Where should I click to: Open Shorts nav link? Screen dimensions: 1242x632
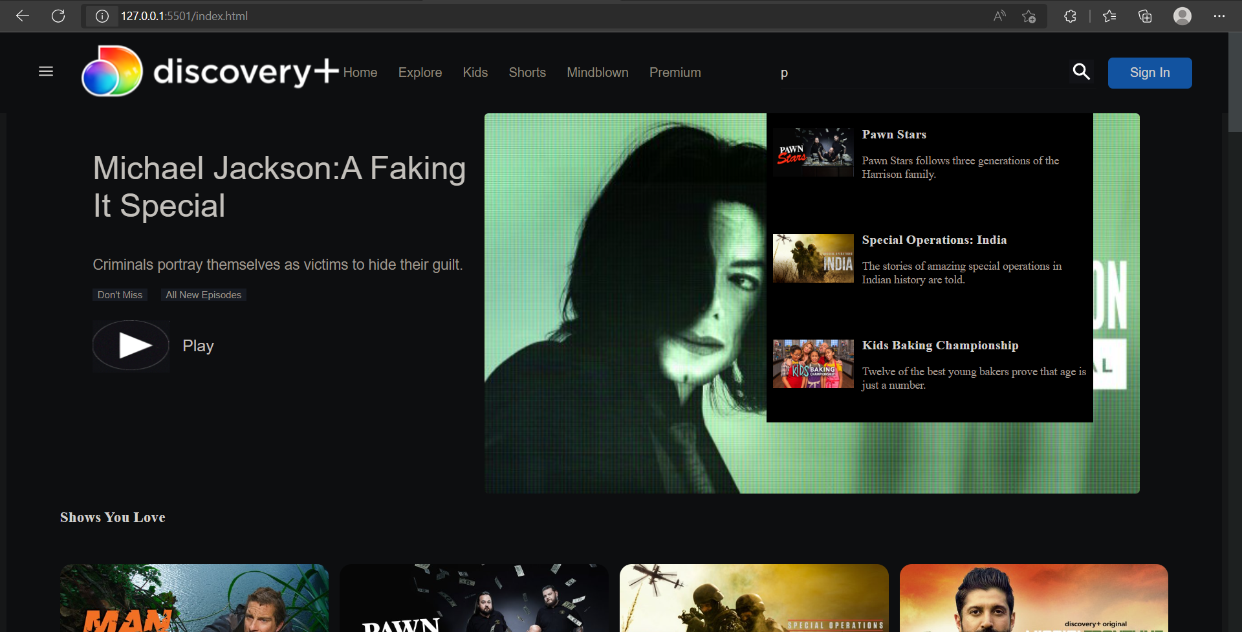(527, 72)
